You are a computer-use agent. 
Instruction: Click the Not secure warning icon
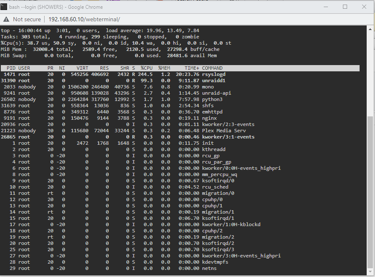tap(6, 19)
